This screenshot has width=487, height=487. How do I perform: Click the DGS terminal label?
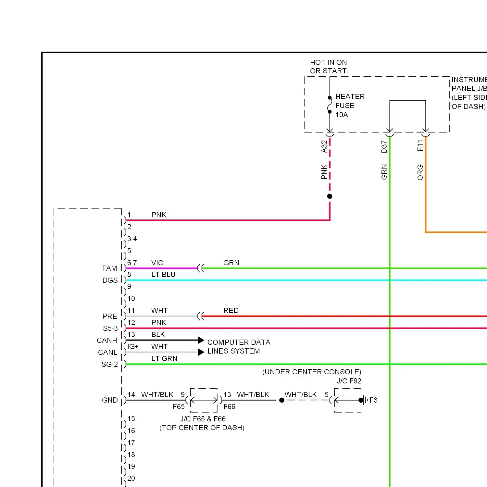point(110,280)
